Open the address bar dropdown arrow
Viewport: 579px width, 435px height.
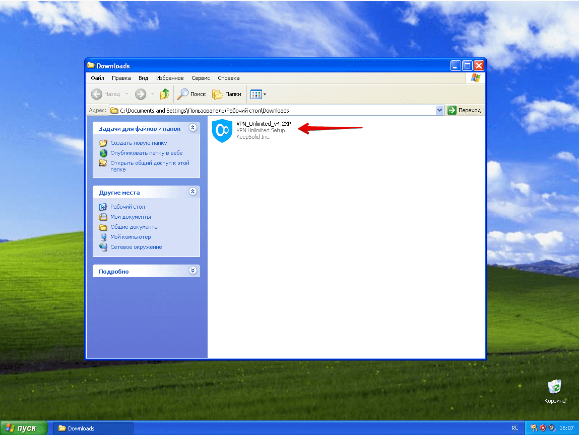coord(439,110)
